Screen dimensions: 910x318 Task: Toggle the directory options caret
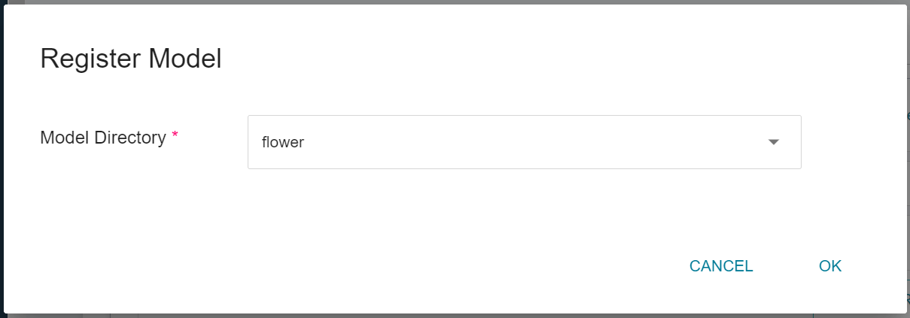[x=773, y=142]
